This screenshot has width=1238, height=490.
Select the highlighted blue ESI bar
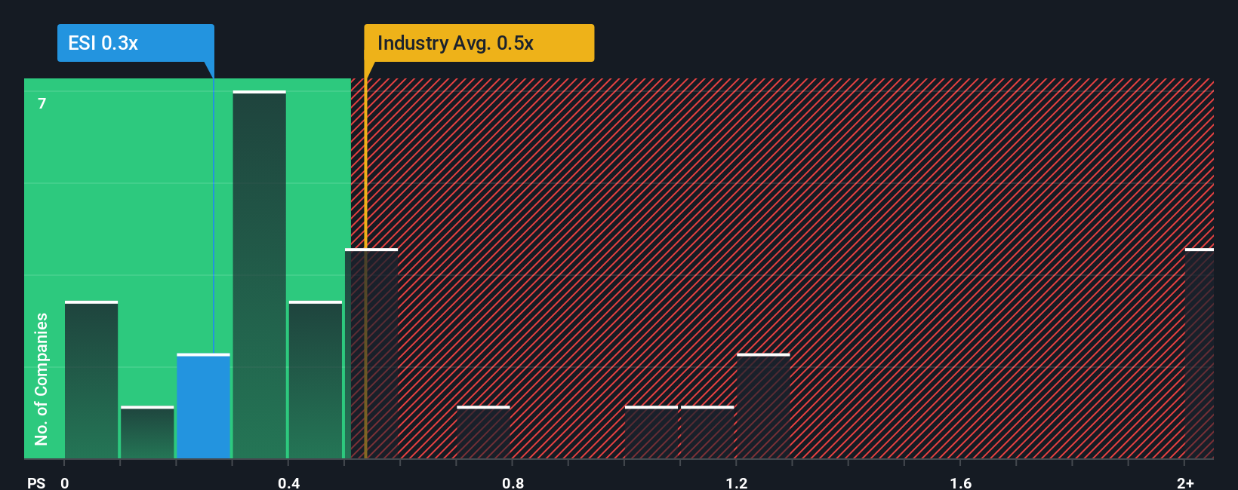pos(204,406)
